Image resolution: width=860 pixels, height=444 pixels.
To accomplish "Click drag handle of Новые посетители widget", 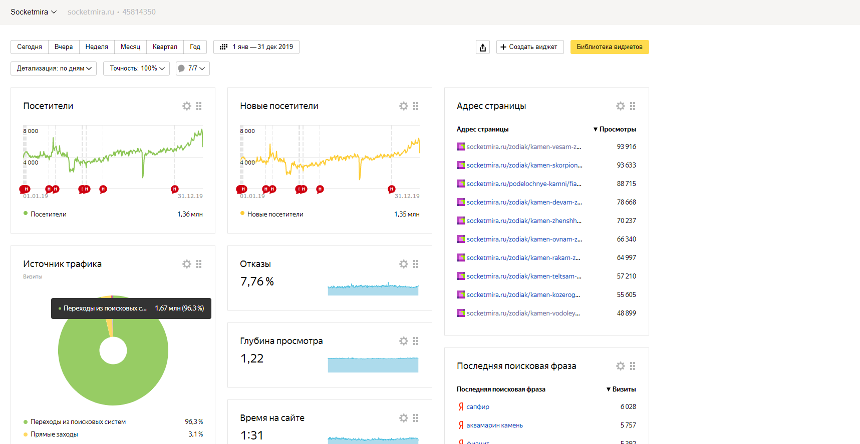I will (416, 106).
